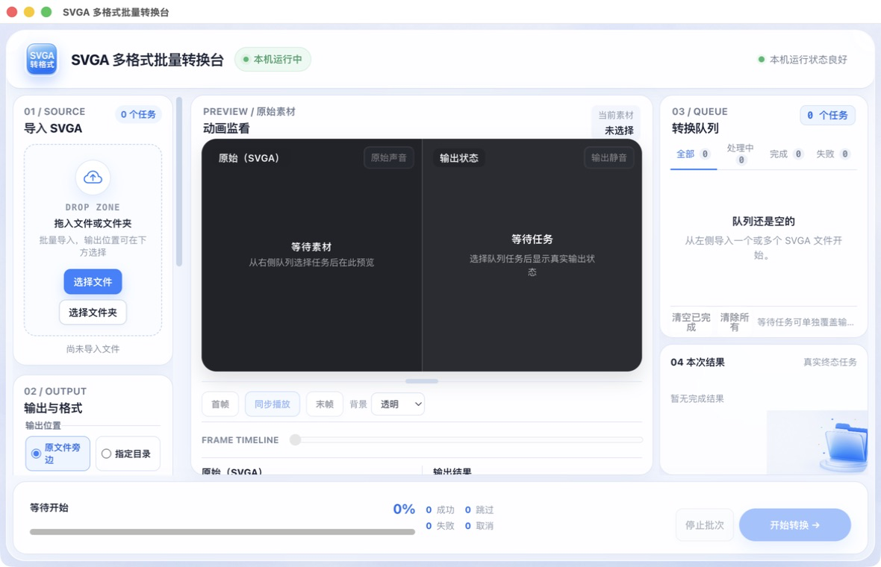Viewport: 881px width, 567px height.
Task: Click the cloud upload icon in drop zone
Action: 93,178
